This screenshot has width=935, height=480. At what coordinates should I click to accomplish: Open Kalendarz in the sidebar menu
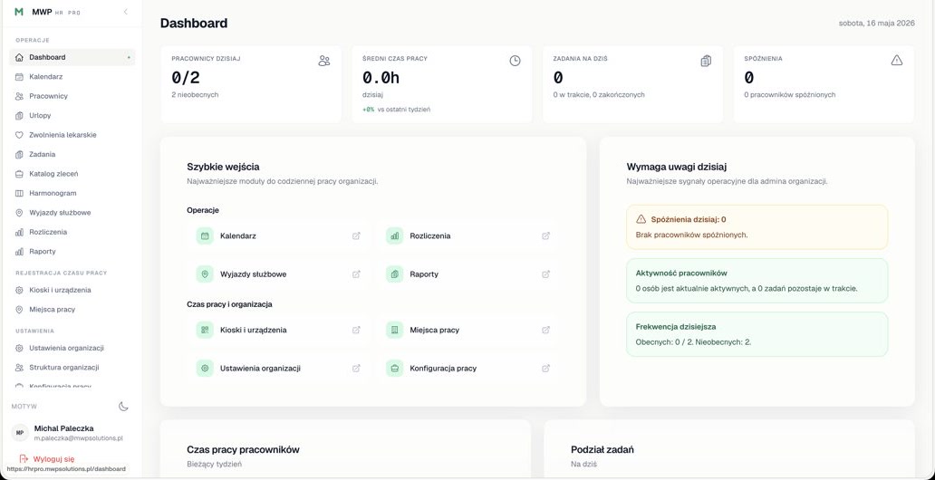pos(72,77)
